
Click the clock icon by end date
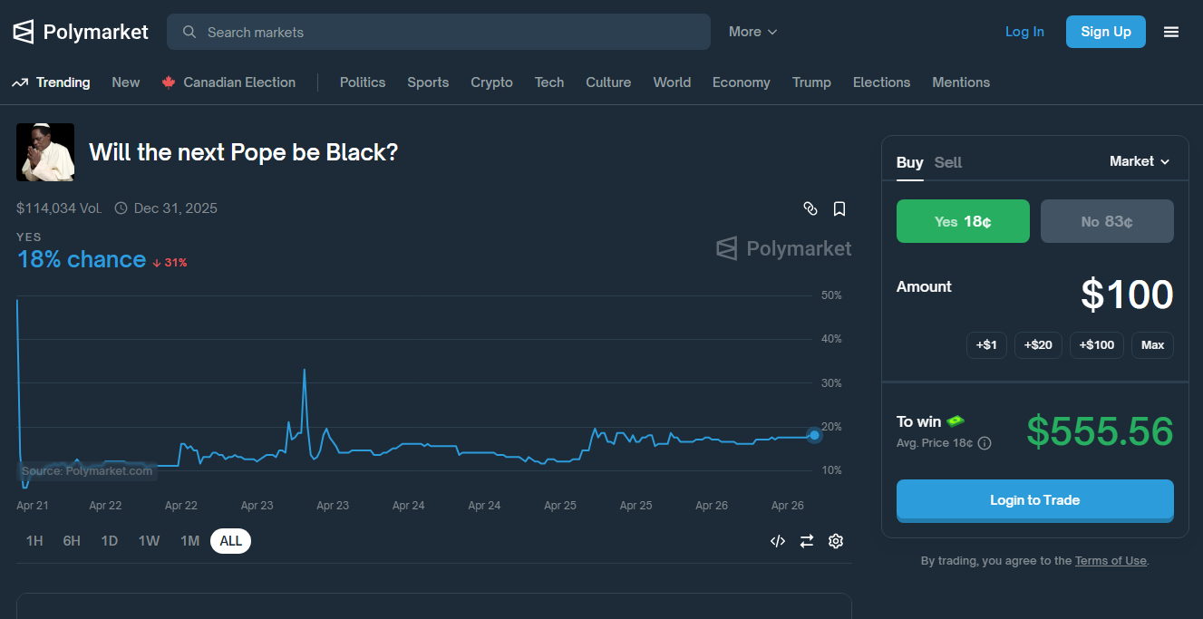[121, 208]
